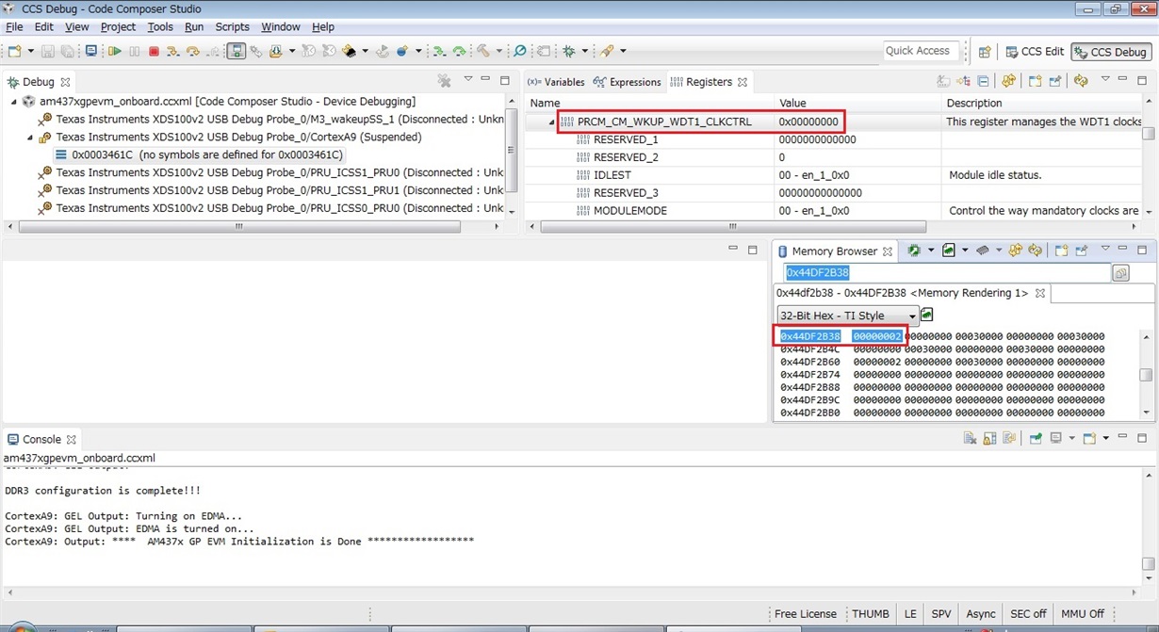This screenshot has height=632, width=1159.
Task: Click the Assembly Step Over green icon
Action: (460, 51)
